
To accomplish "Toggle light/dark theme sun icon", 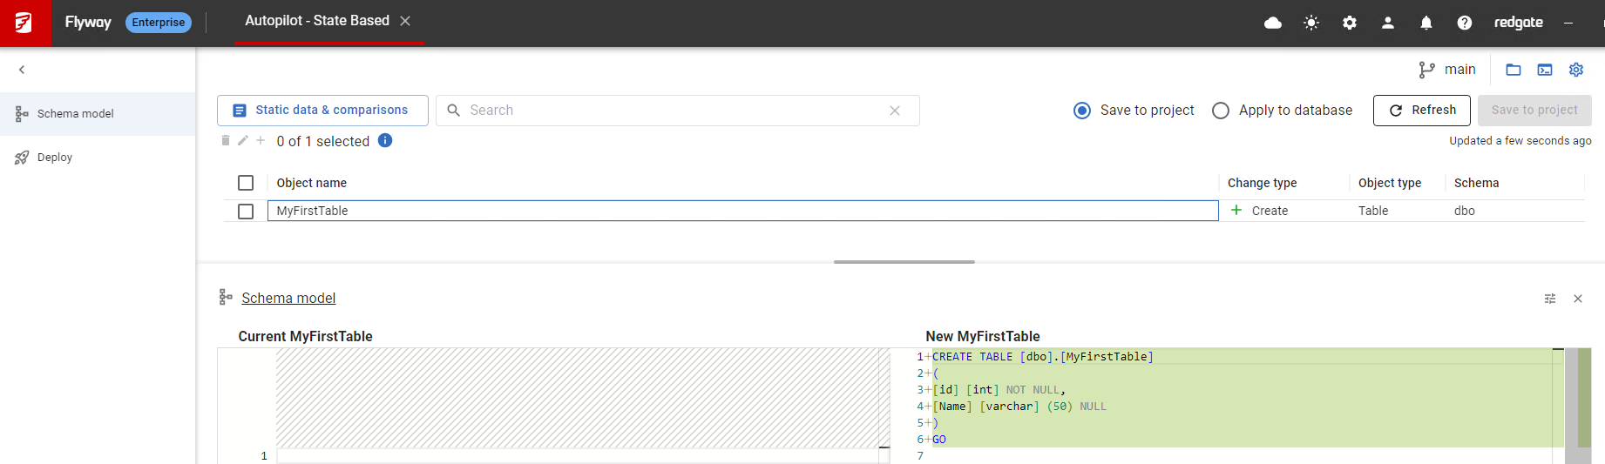I will coord(1311,23).
